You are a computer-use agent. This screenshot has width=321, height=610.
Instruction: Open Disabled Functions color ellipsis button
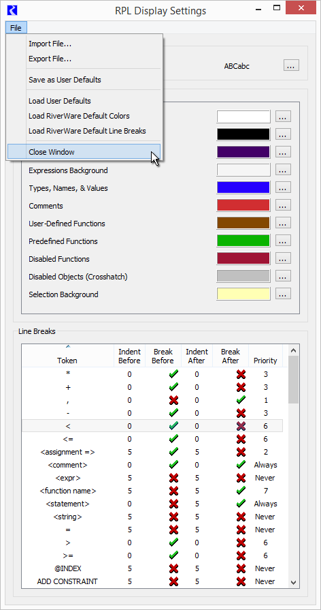tap(283, 259)
